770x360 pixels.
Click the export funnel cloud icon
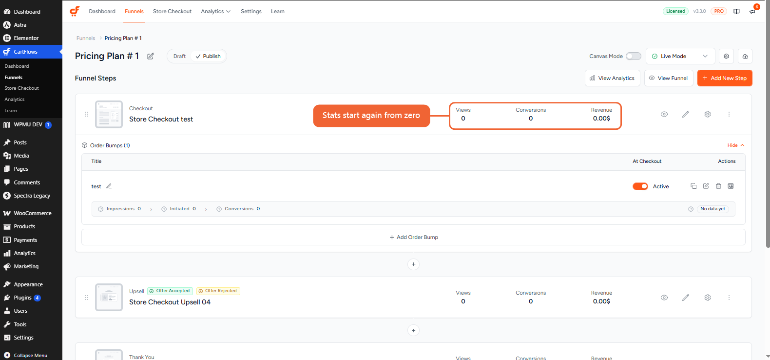[745, 56]
